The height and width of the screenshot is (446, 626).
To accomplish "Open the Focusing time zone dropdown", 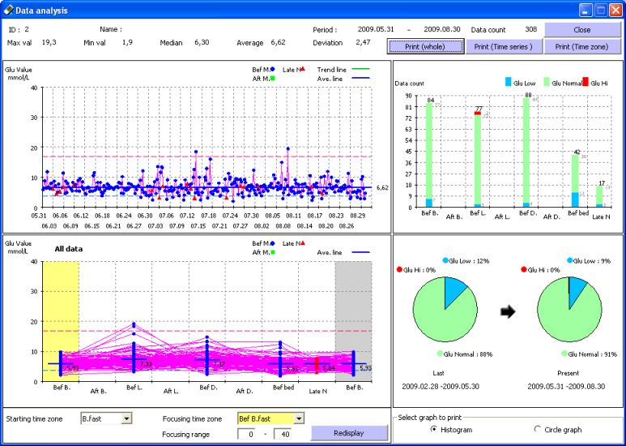I will coord(299,418).
